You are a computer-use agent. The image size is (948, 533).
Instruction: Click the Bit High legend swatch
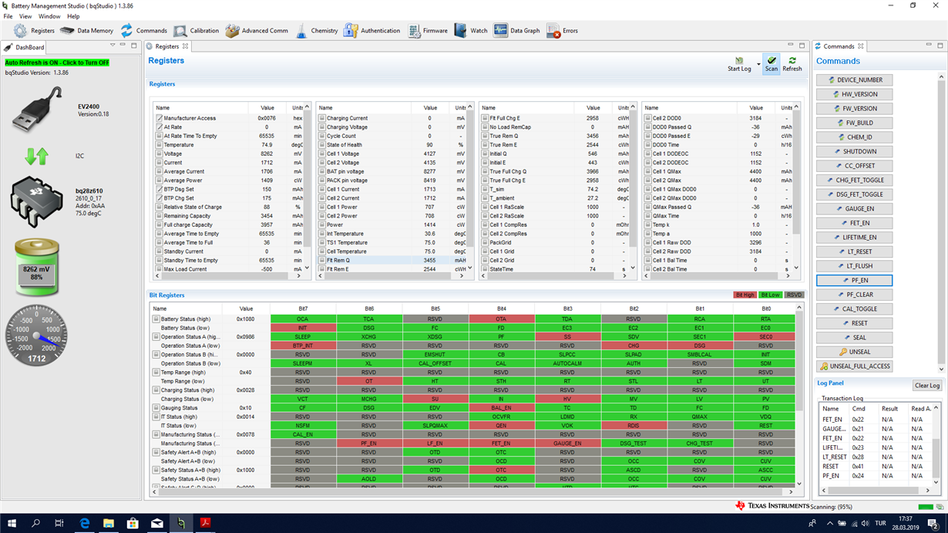pos(745,295)
